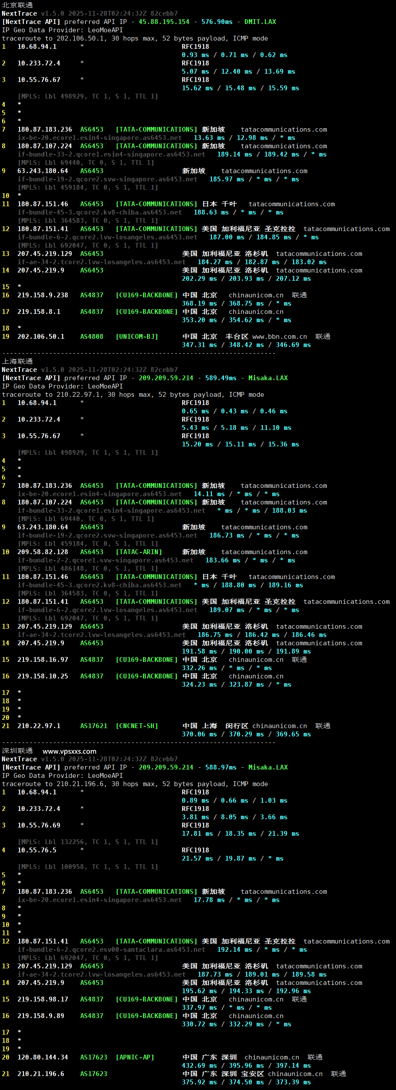Click the 北京联通 heading at the top
The width and height of the screenshot is (396, 1090).
17,5
